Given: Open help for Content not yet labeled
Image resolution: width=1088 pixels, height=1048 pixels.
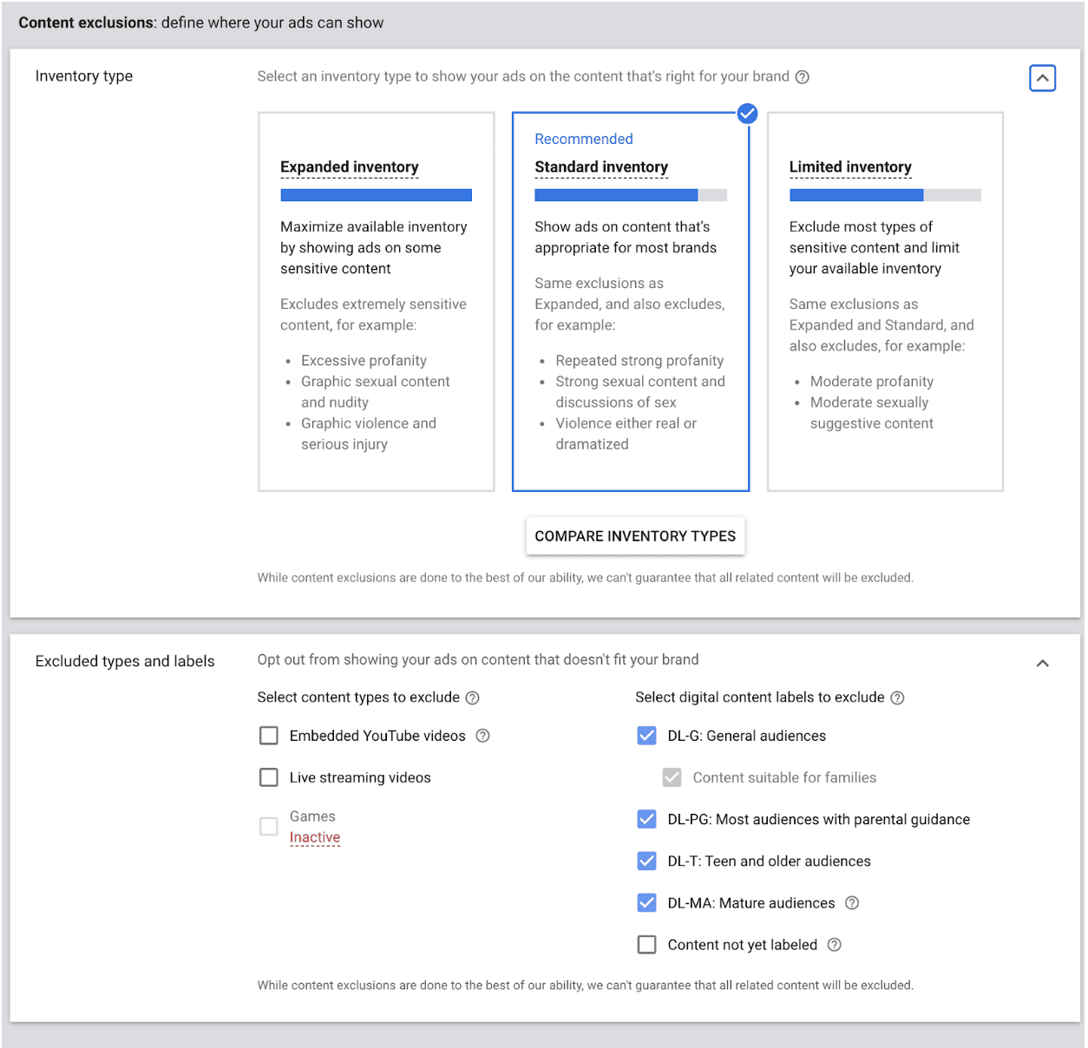Looking at the screenshot, I should click(x=835, y=945).
